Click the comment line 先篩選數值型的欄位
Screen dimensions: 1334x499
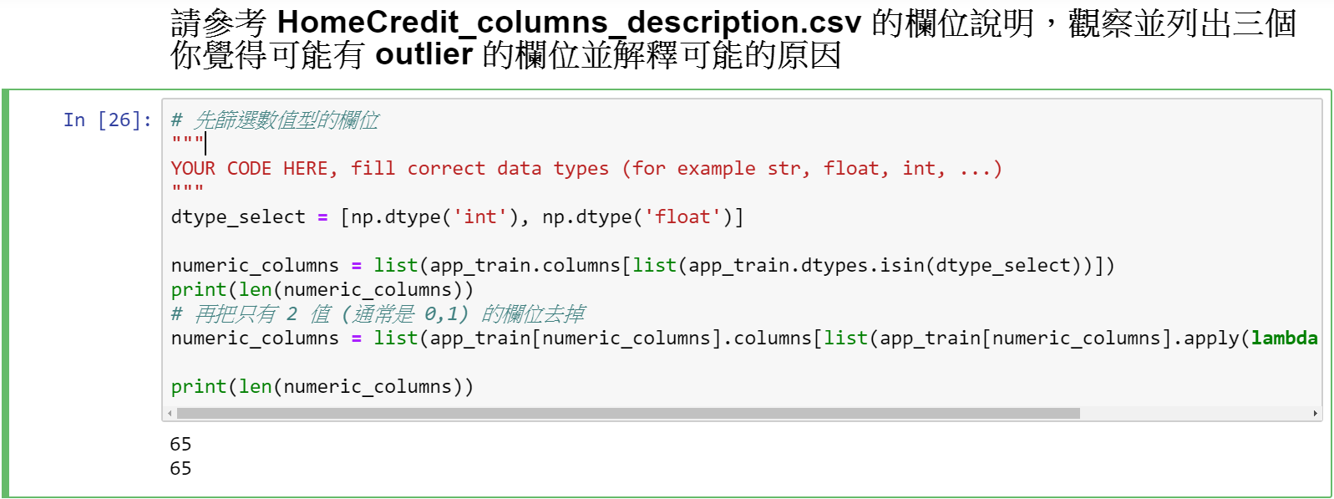pos(275,120)
